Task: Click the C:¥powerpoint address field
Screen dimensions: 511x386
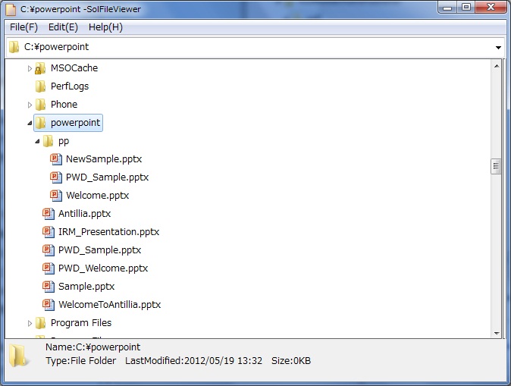Action: coord(255,47)
